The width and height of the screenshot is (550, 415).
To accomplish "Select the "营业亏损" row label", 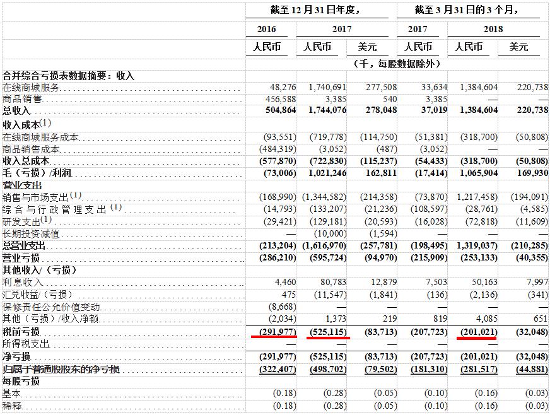I will tap(21, 258).
